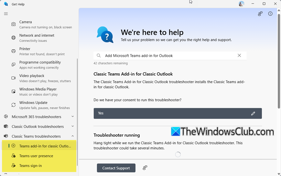
Task: Click the Windows Media Player icon
Action: tap(13, 91)
